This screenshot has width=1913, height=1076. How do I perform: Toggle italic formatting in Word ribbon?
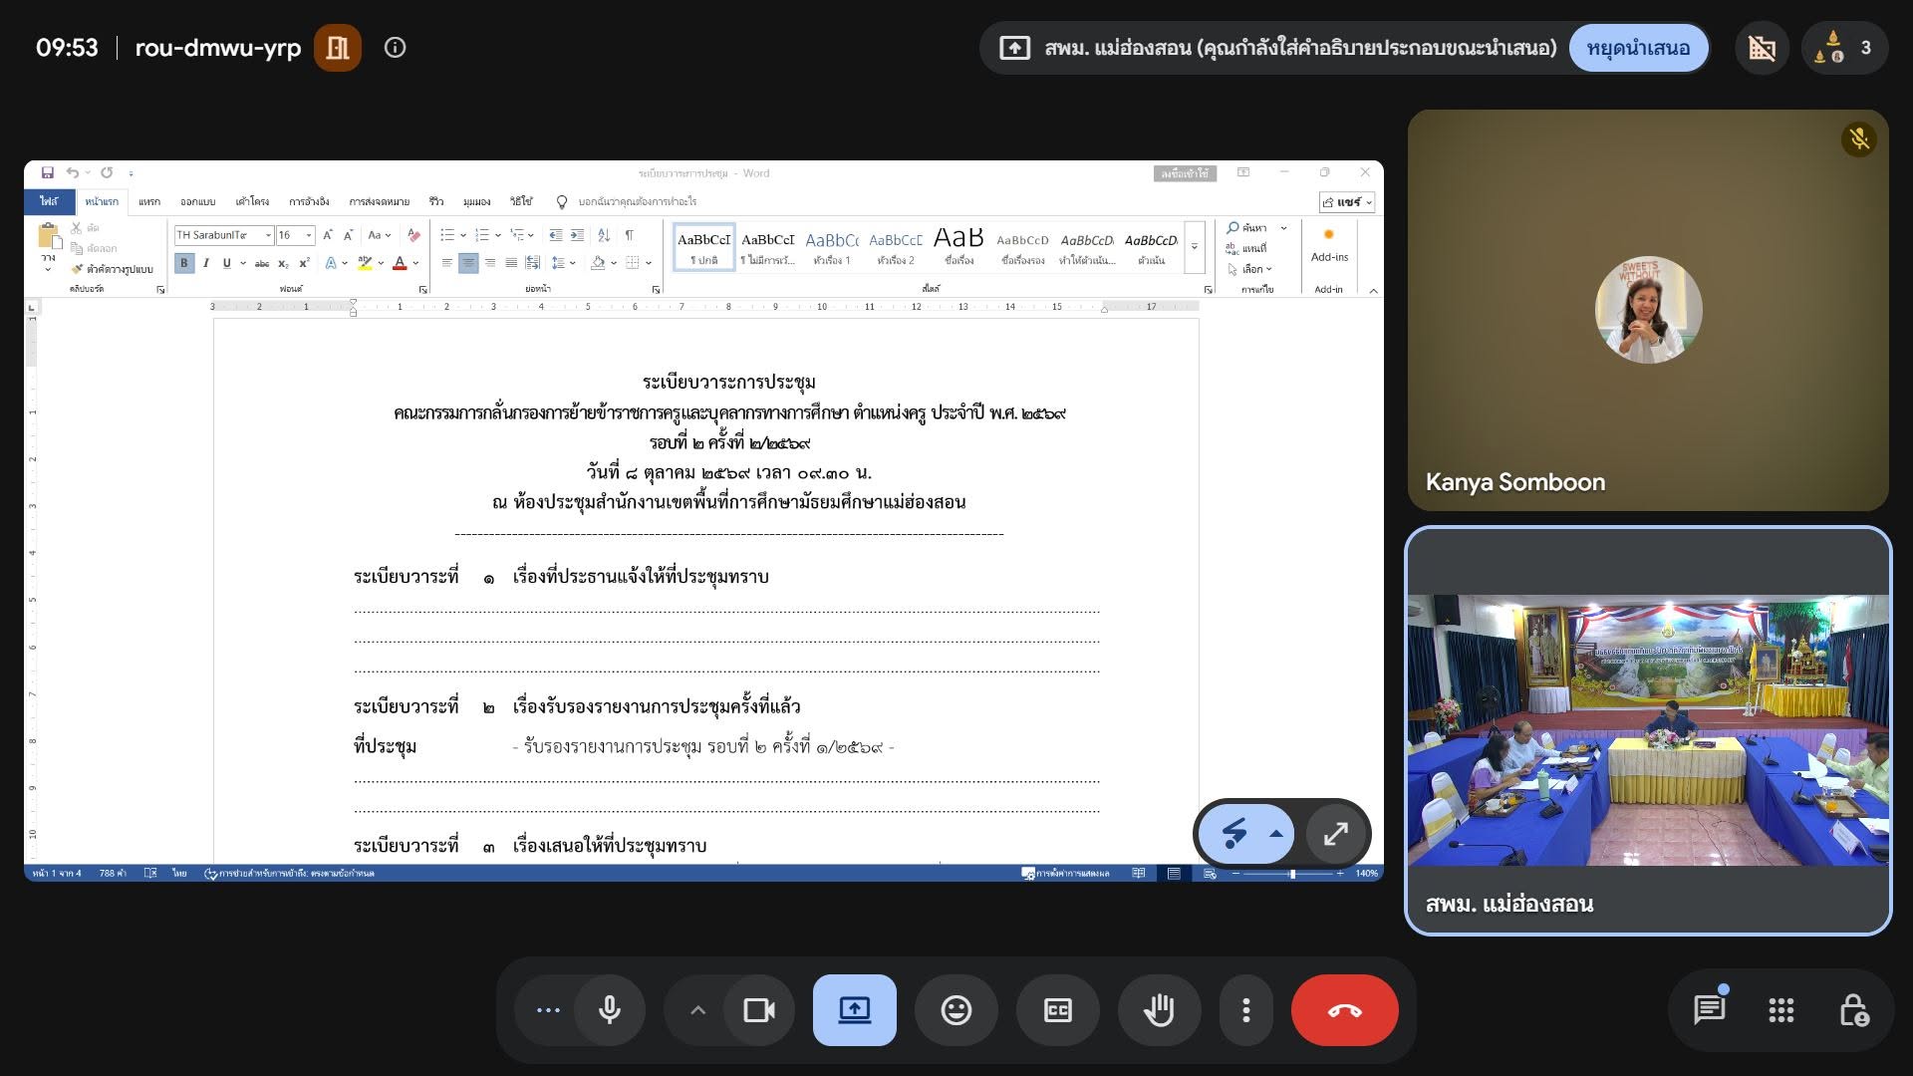205,263
